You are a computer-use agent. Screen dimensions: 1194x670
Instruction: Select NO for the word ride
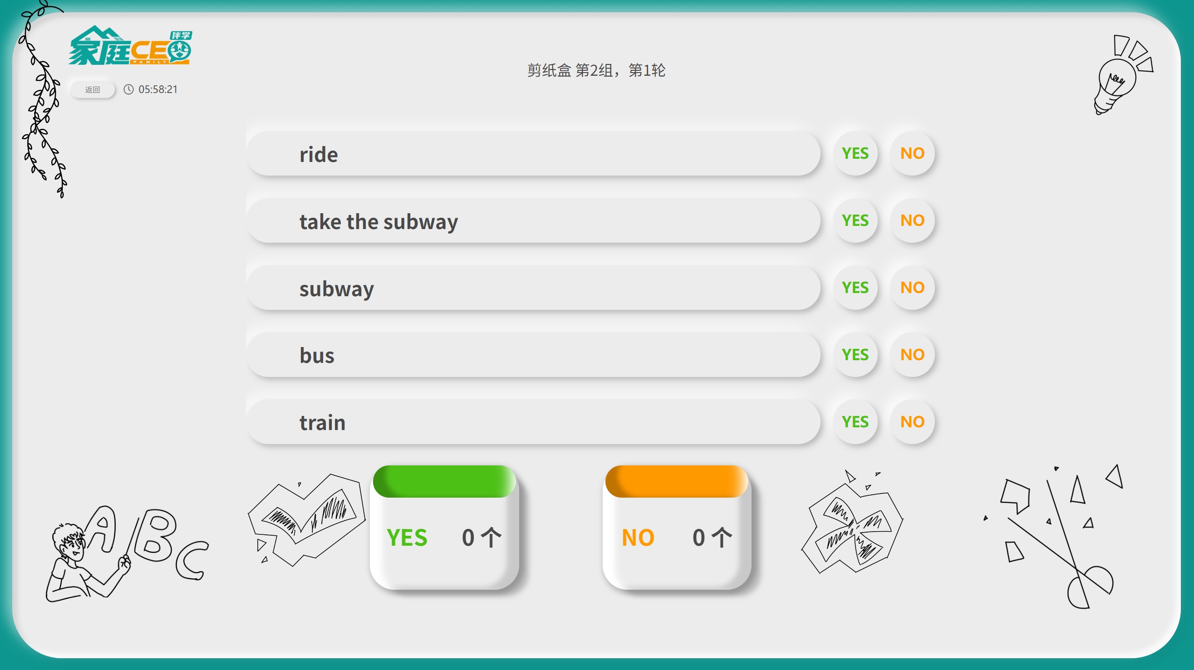coord(912,153)
